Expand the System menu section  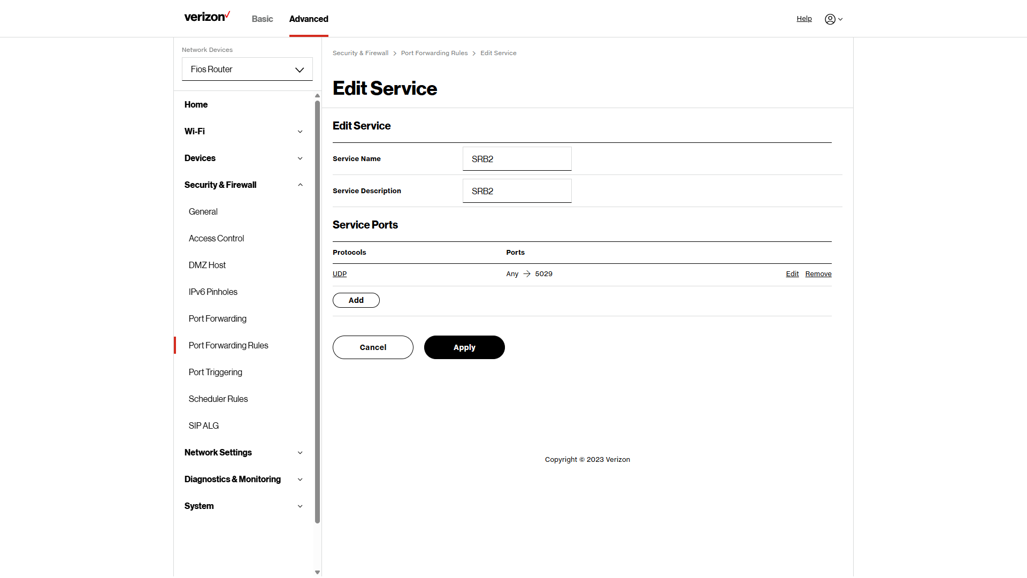click(243, 506)
